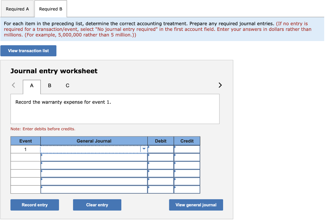
Task: Click the Debit field on the second row
Action: pos(161,157)
